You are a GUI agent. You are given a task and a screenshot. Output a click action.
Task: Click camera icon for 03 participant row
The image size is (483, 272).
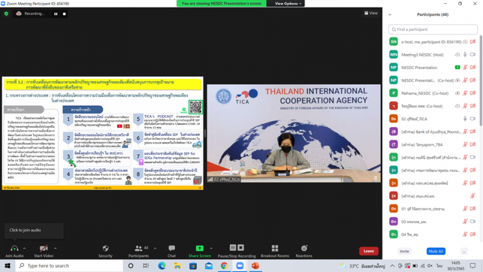click(x=473, y=221)
